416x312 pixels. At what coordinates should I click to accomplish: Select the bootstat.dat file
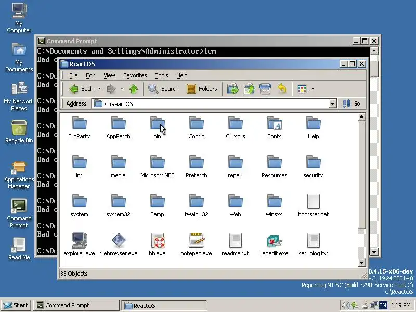(314, 206)
